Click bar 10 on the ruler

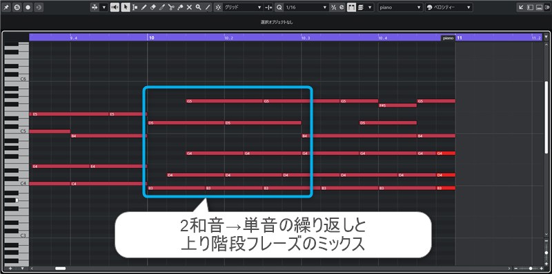(x=151, y=37)
